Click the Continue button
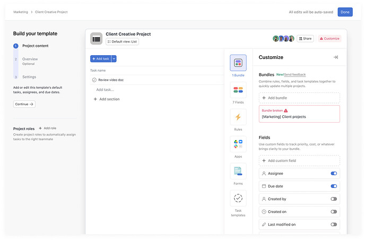 coord(24,104)
